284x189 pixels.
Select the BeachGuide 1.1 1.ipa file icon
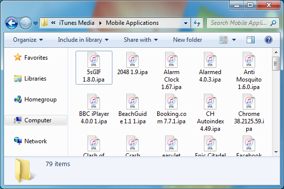(x=132, y=101)
